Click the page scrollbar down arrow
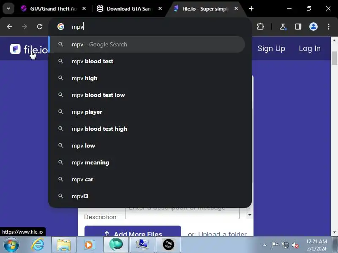Image resolution: width=338 pixels, height=253 pixels. tap(334, 232)
